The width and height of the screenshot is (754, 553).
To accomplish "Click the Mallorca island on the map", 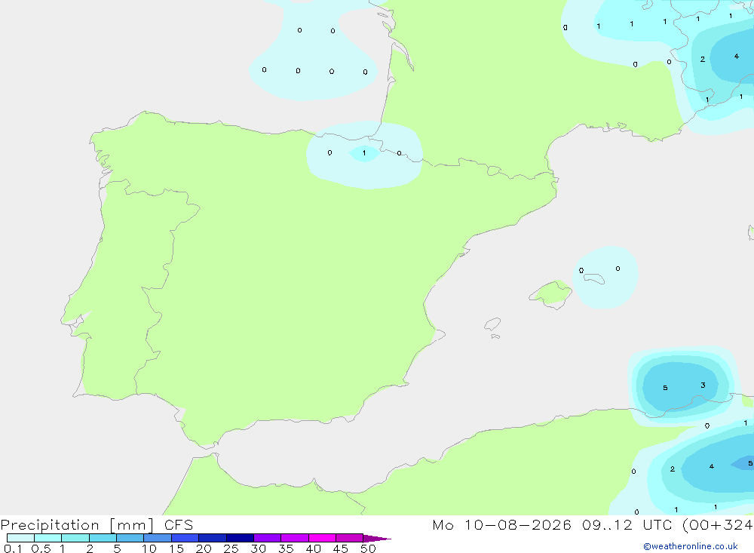I will point(551,293).
